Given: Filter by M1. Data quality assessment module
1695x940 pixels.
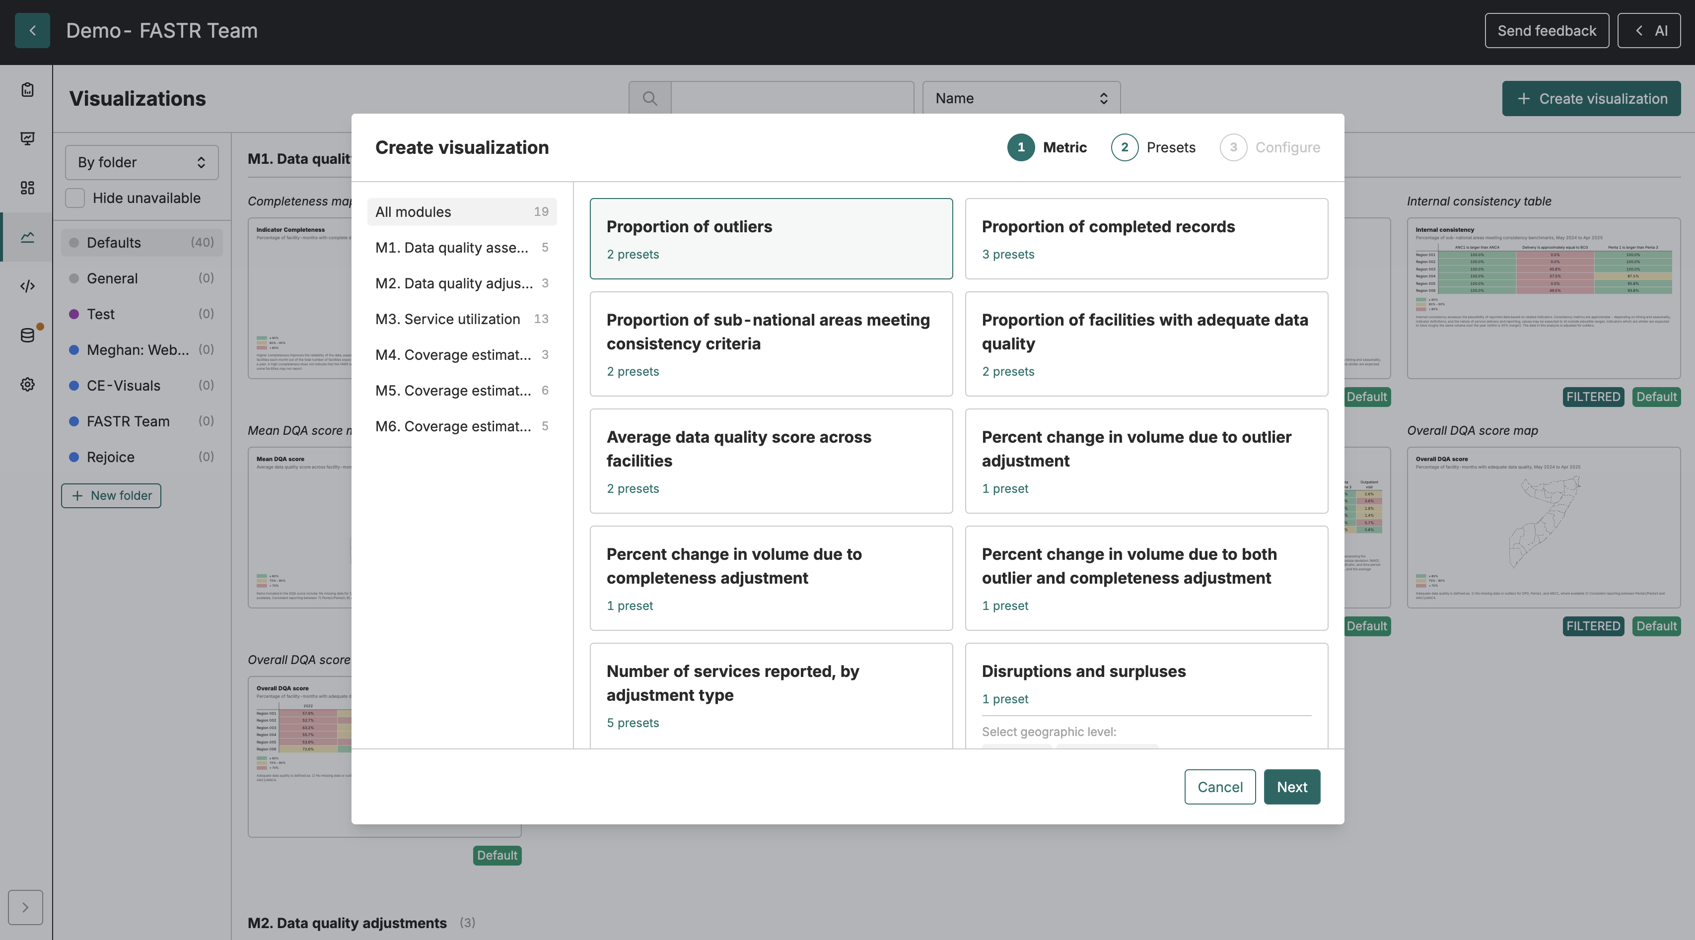Looking at the screenshot, I should (x=462, y=247).
